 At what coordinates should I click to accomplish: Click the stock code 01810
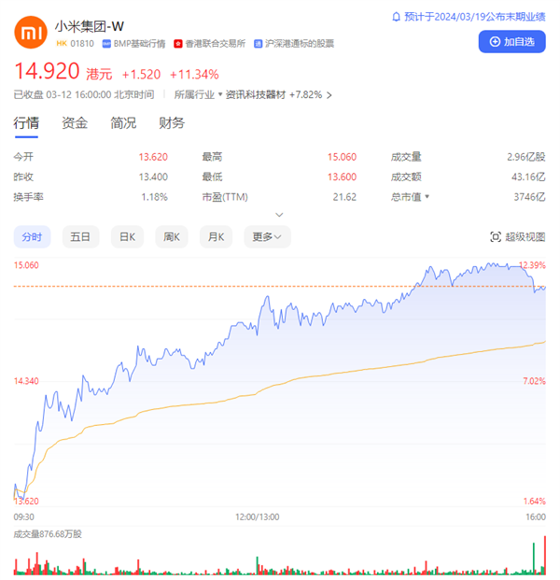click(x=82, y=44)
